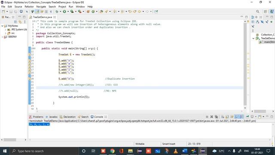275x155 pixels.
Task: Switch to the Declaration tab
Action: pos(68,117)
